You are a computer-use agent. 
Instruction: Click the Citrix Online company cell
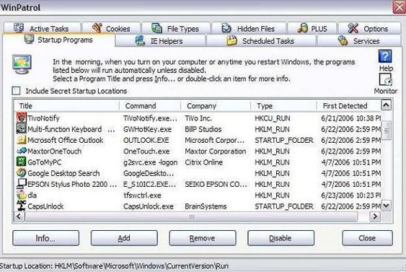pyautogui.click(x=204, y=162)
